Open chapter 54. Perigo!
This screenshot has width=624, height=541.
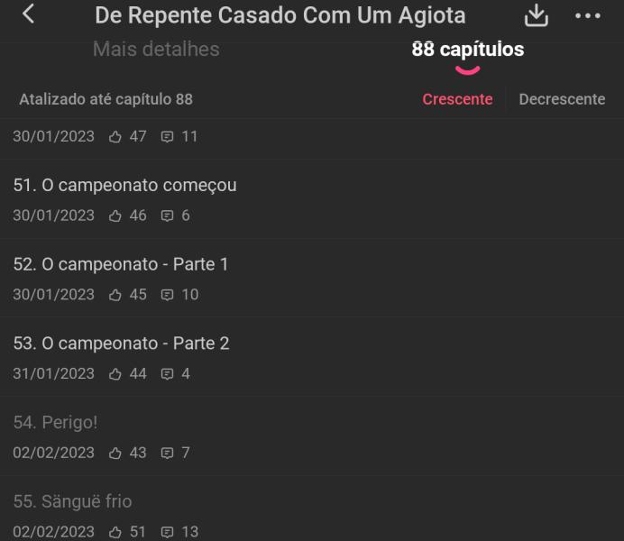click(55, 423)
